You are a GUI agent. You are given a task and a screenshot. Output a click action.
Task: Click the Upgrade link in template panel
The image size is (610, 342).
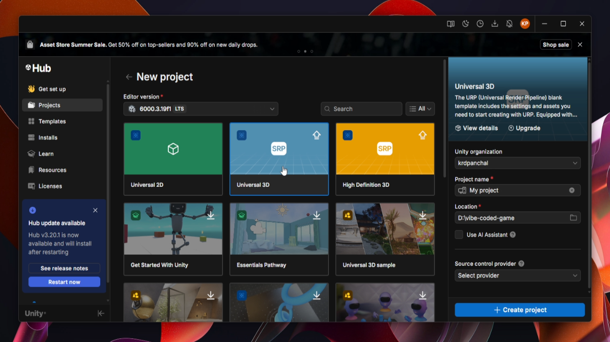coord(524,128)
